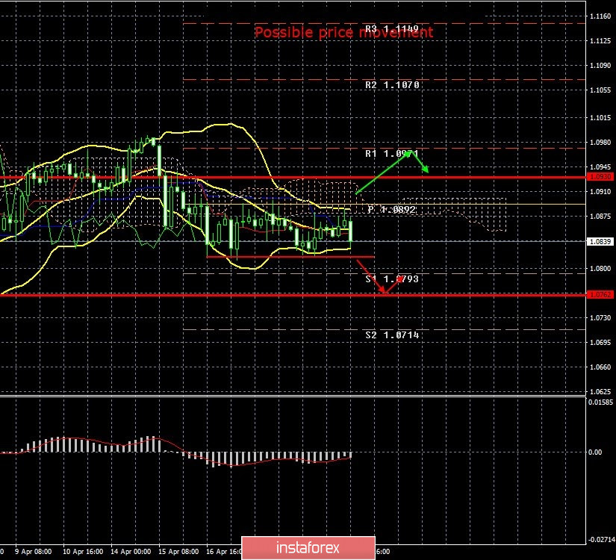Select the current price tag 1.0839
The width and height of the screenshot is (616, 560).
(600, 241)
